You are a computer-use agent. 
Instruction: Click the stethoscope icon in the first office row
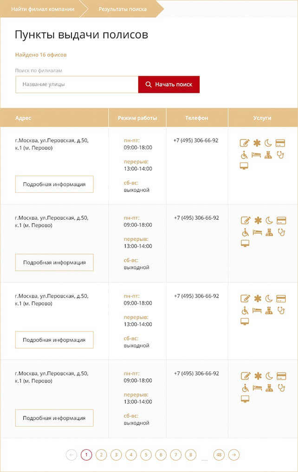tap(280, 155)
